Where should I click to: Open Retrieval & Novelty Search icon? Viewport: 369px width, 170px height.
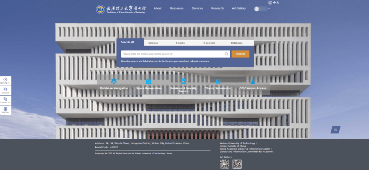coord(183,81)
